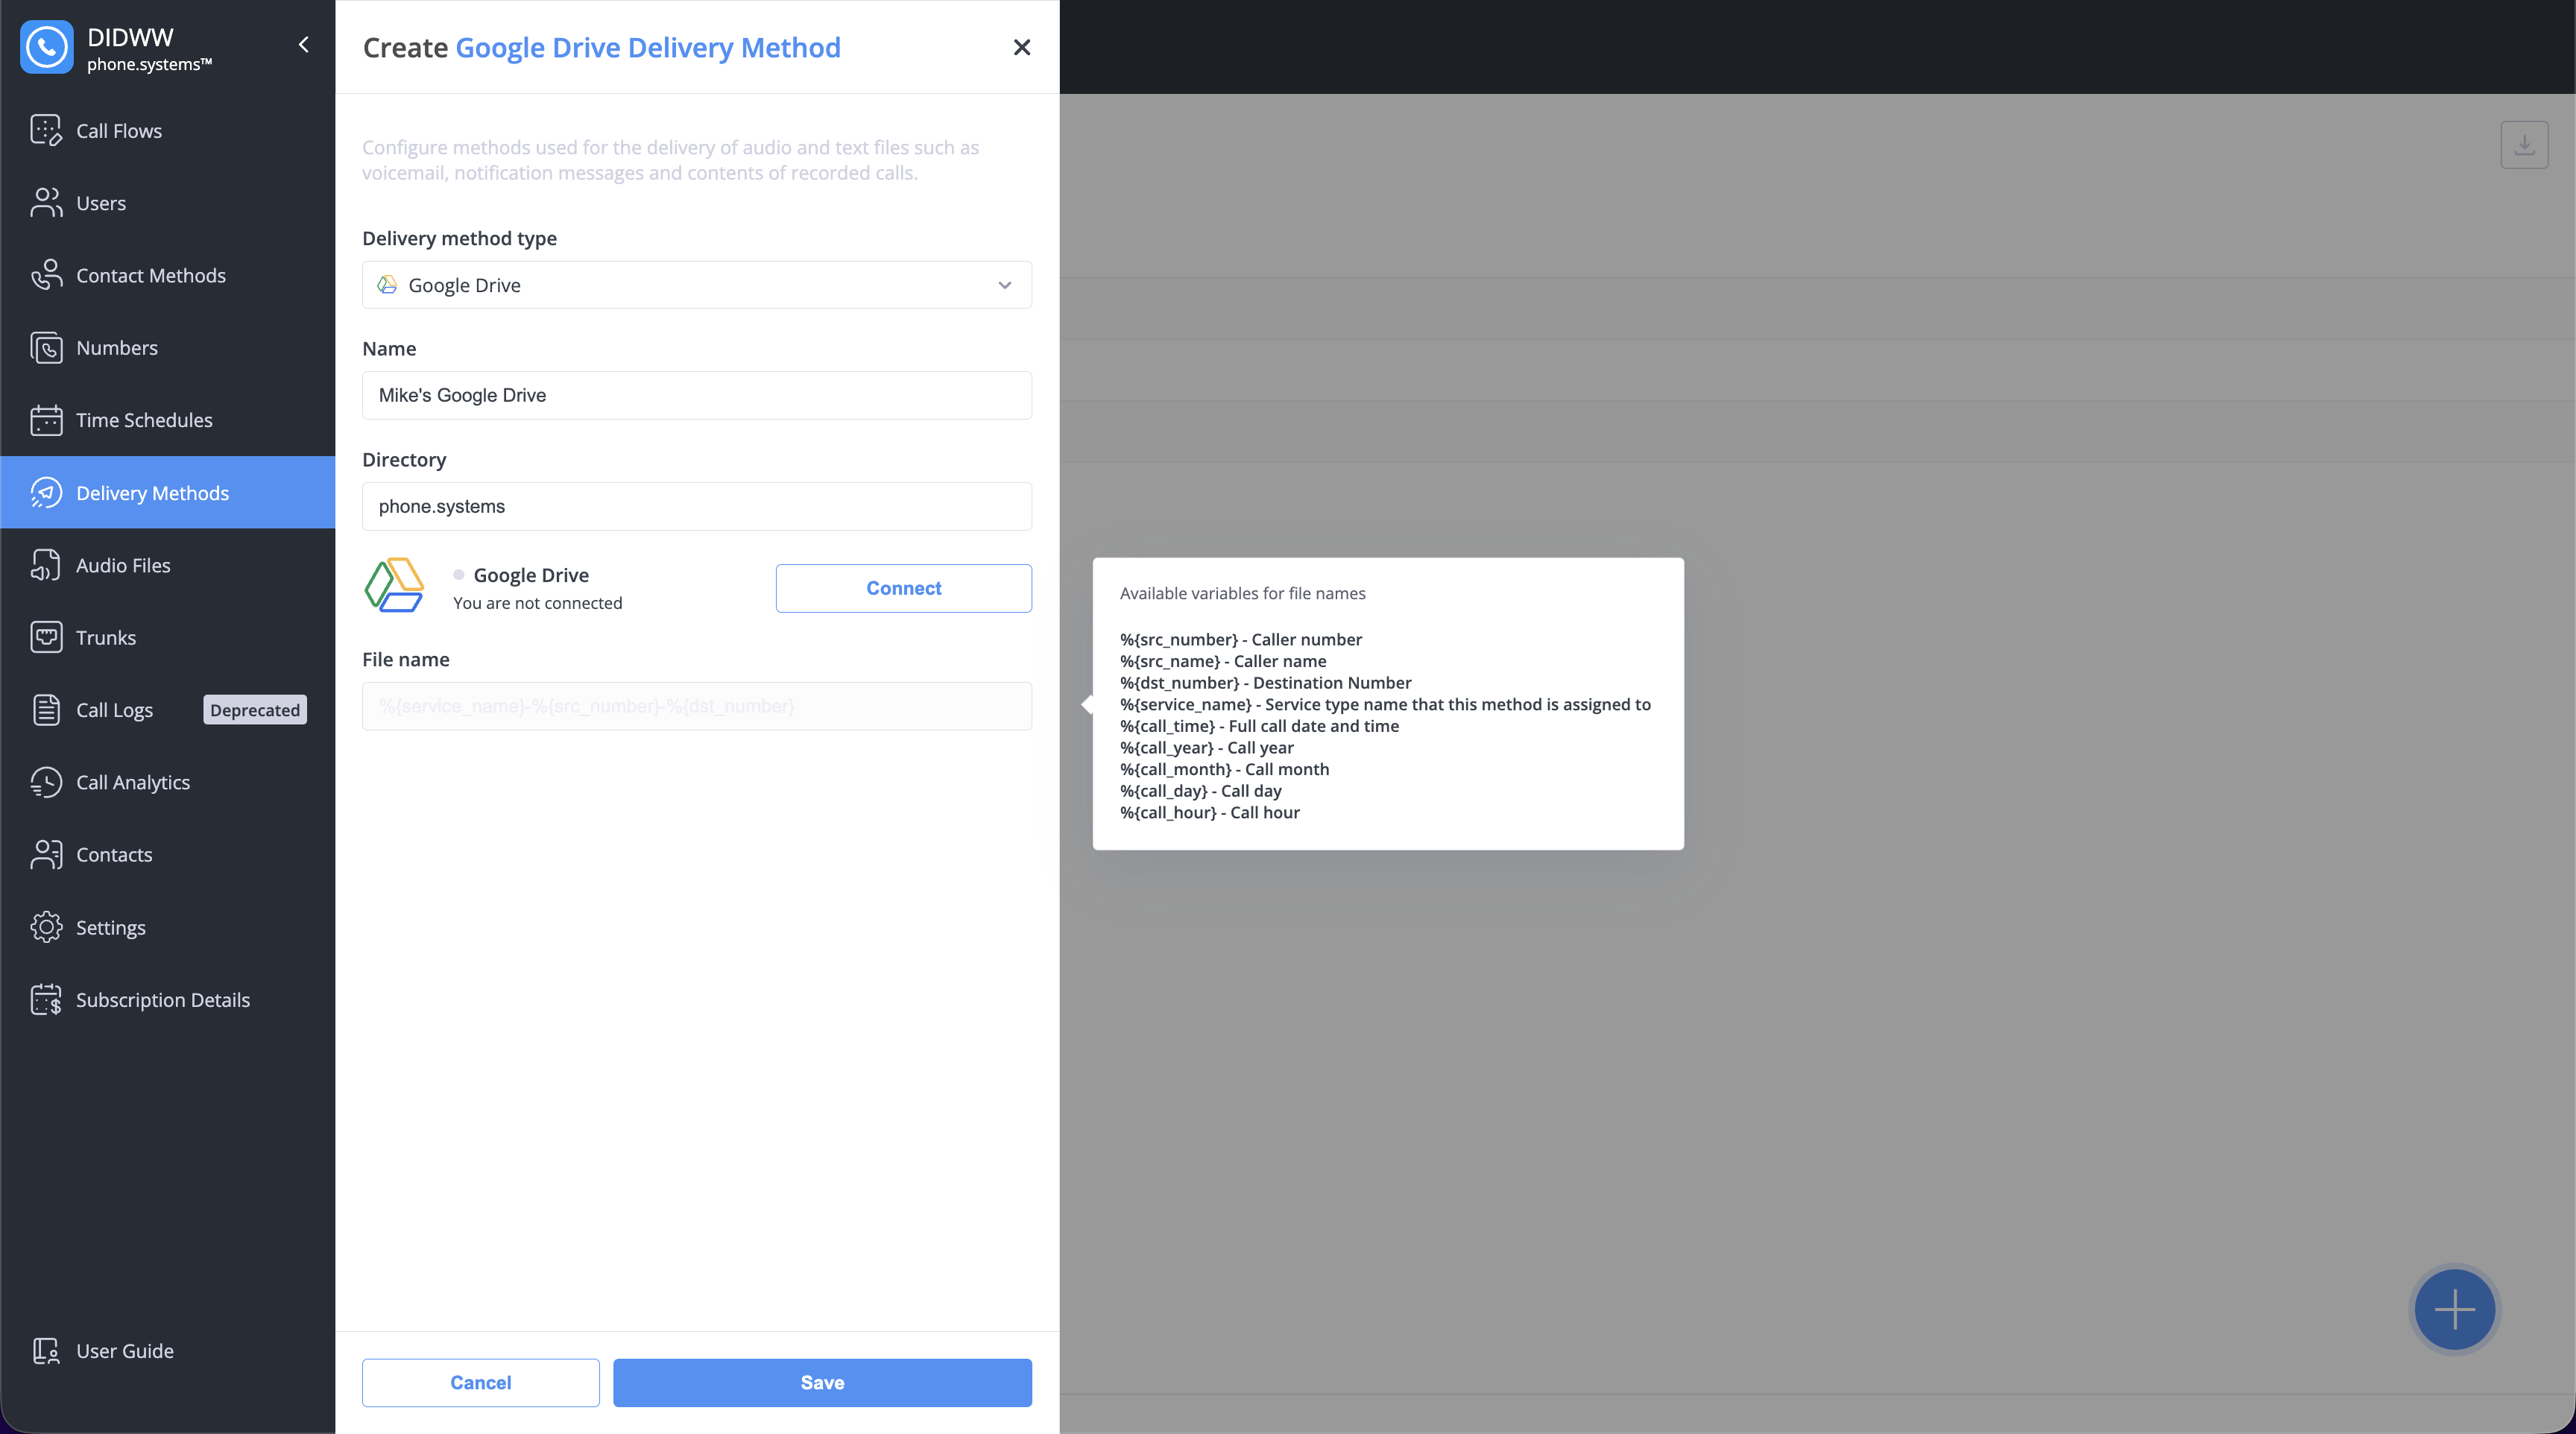Open the Users section icon

[x=46, y=203]
